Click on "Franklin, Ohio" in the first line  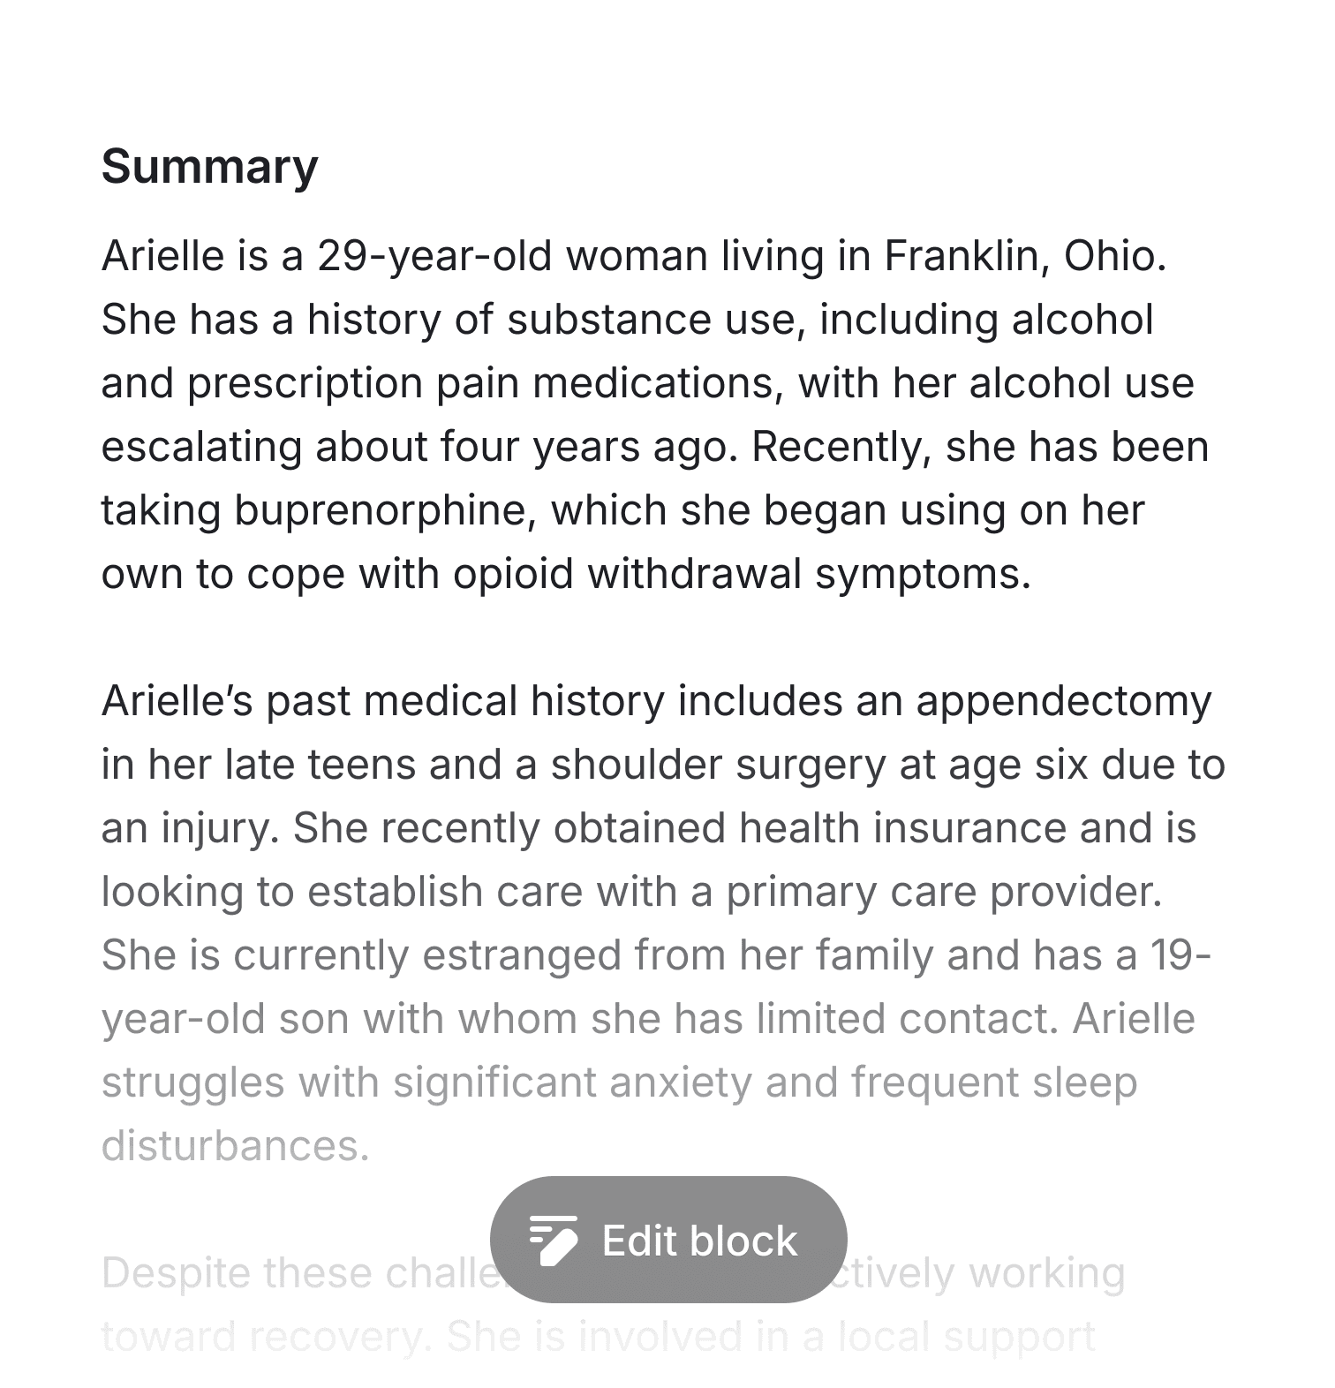coord(1025,256)
